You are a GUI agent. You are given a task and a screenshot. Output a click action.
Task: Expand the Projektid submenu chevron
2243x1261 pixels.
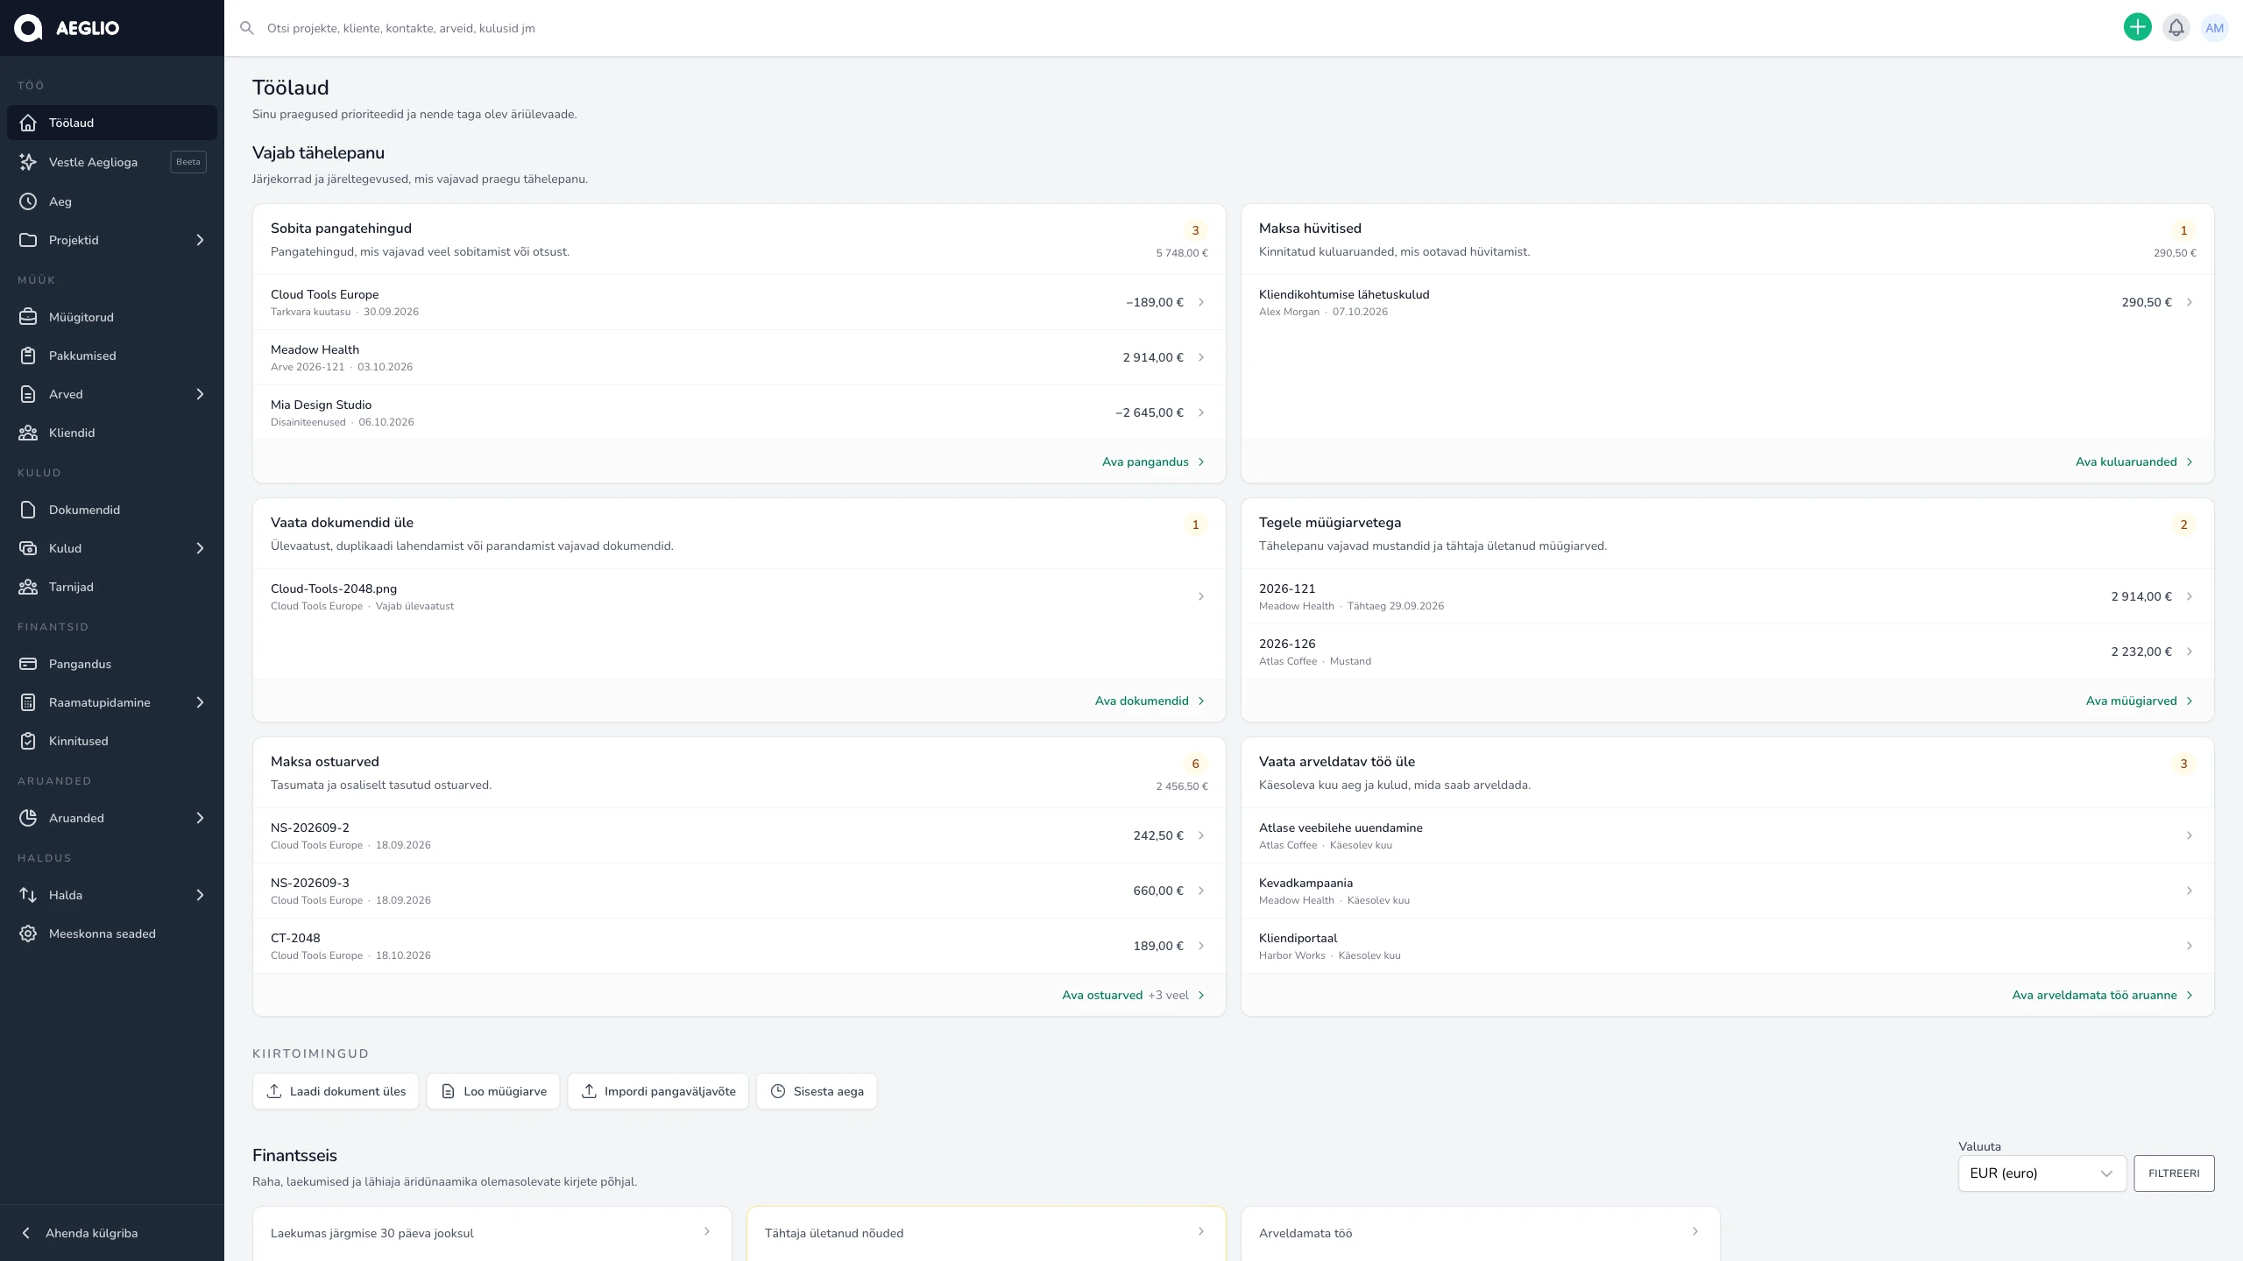coord(200,240)
